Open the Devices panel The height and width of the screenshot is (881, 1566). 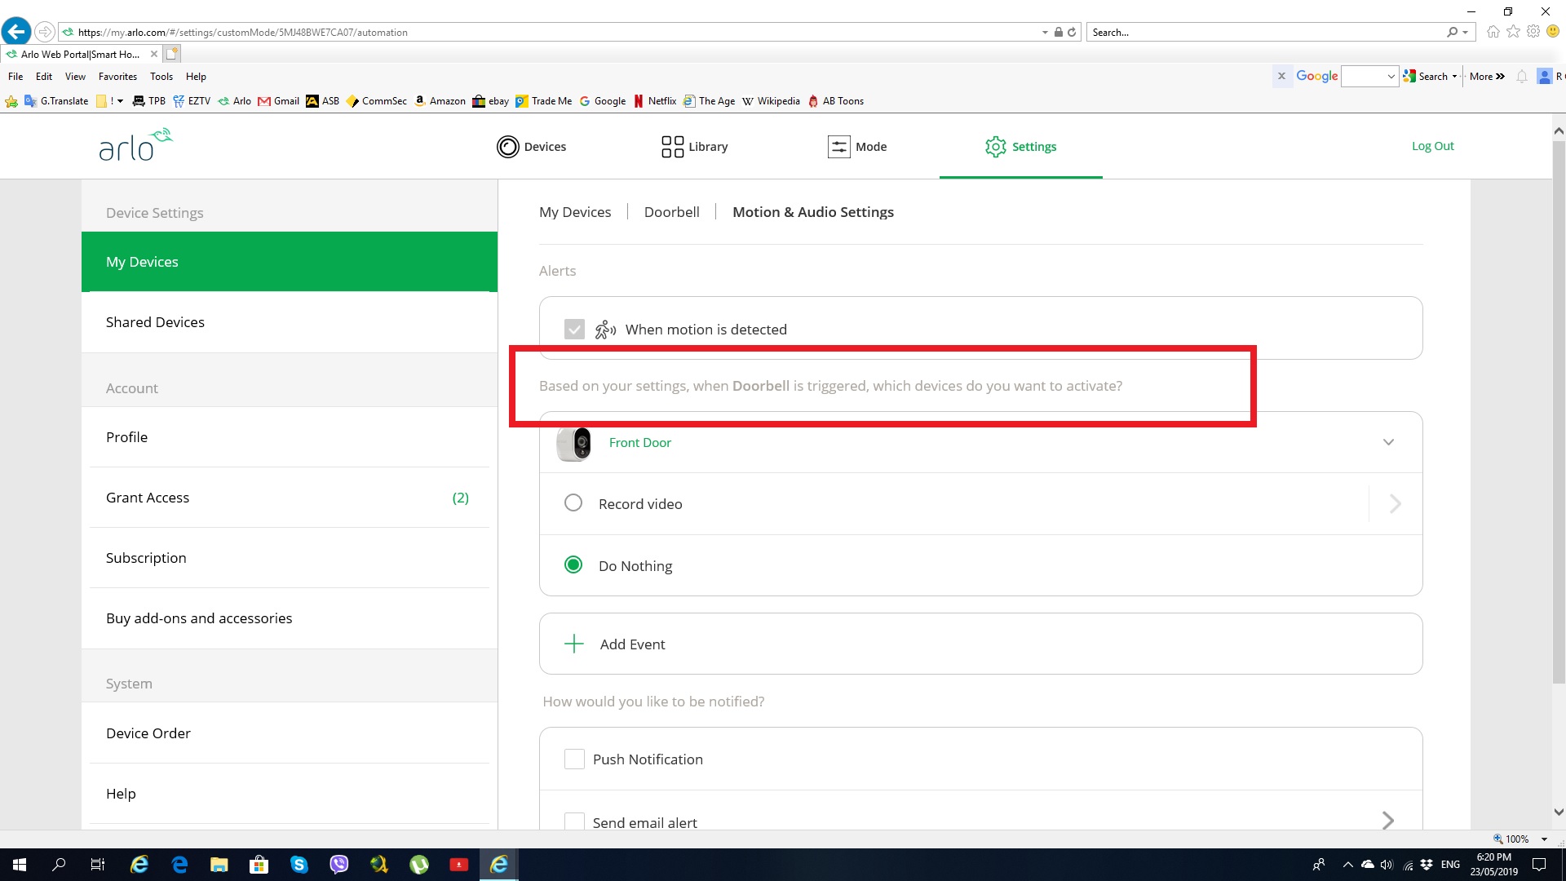[x=530, y=145]
